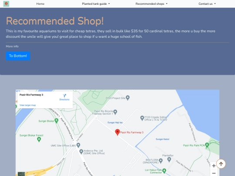Click the P103 Cripple Siding Office marker
This screenshot has height=176, width=235.
click(142, 118)
